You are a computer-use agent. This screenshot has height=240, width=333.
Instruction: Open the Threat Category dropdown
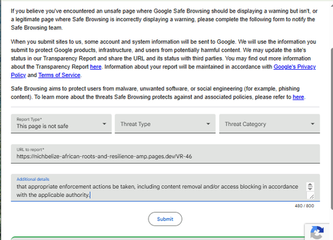coord(269,124)
